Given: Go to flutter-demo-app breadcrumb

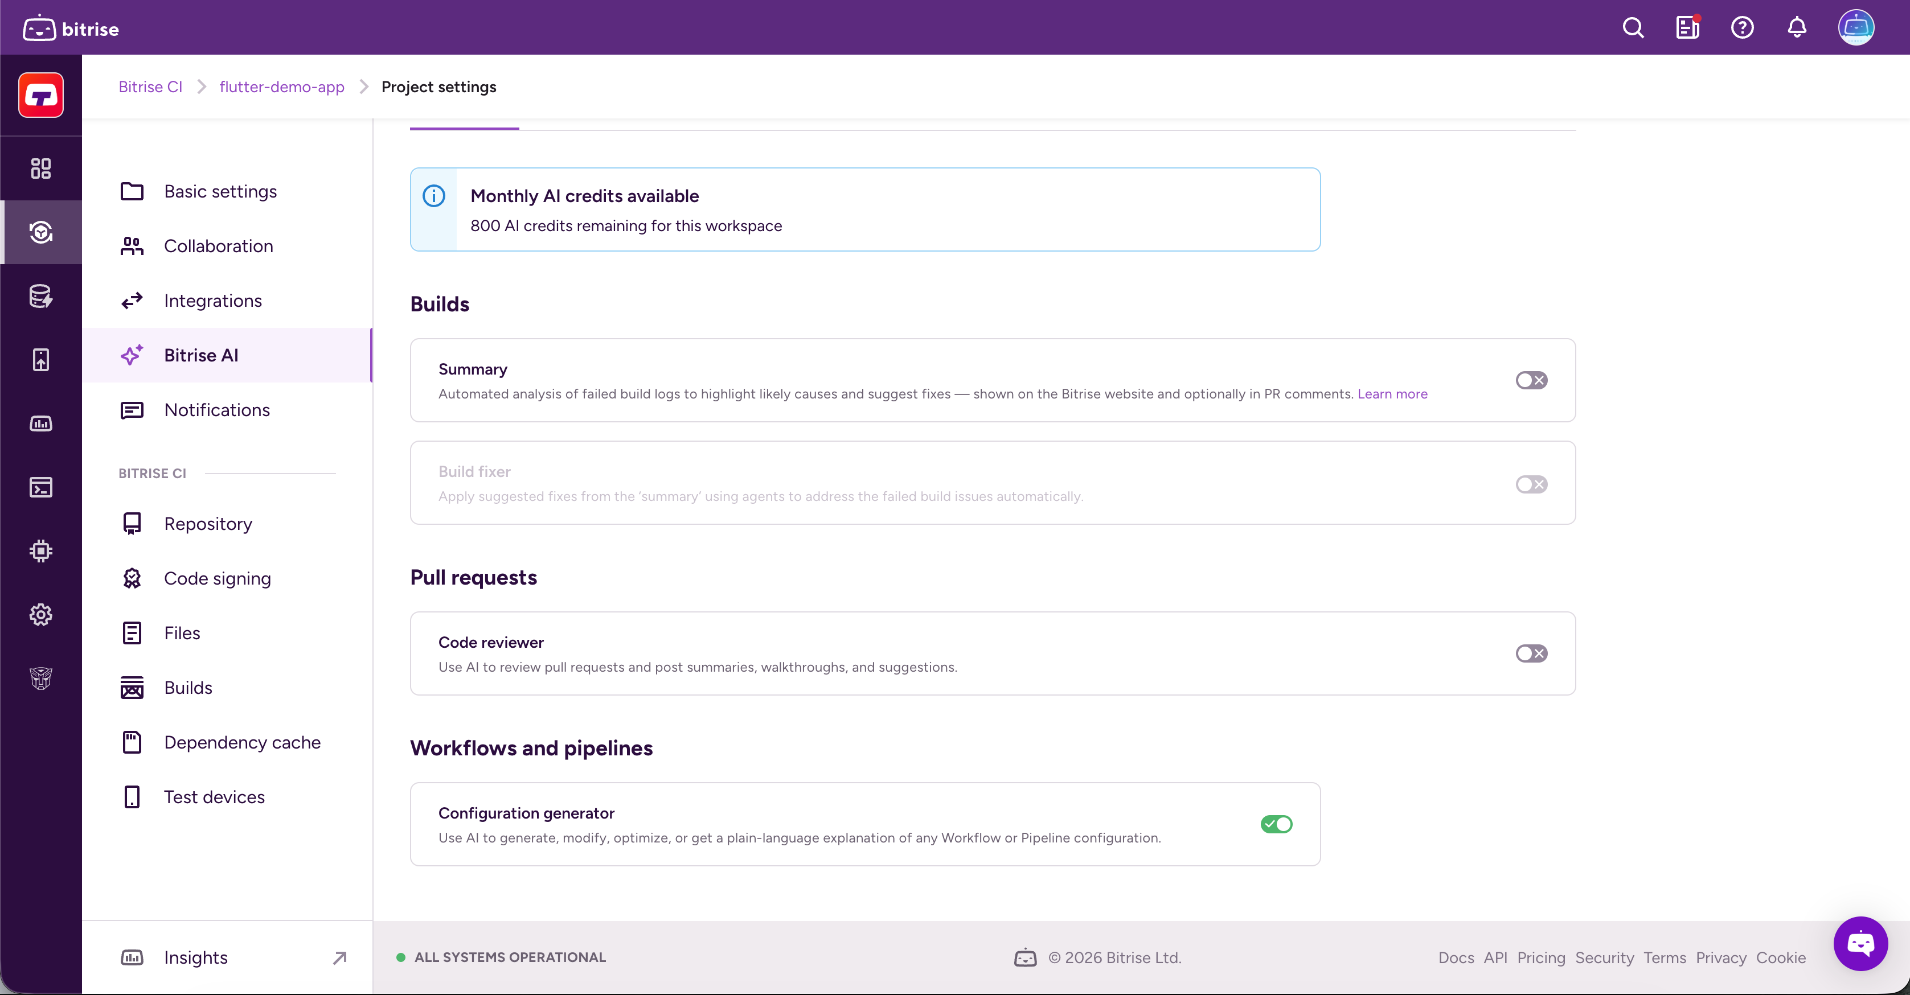Looking at the screenshot, I should pyautogui.click(x=282, y=87).
